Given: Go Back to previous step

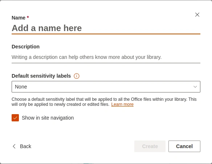Looking at the screenshot, I should (x=22, y=146).
